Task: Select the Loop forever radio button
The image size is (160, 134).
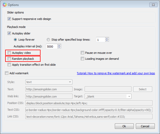Action: tap(15, 40)
